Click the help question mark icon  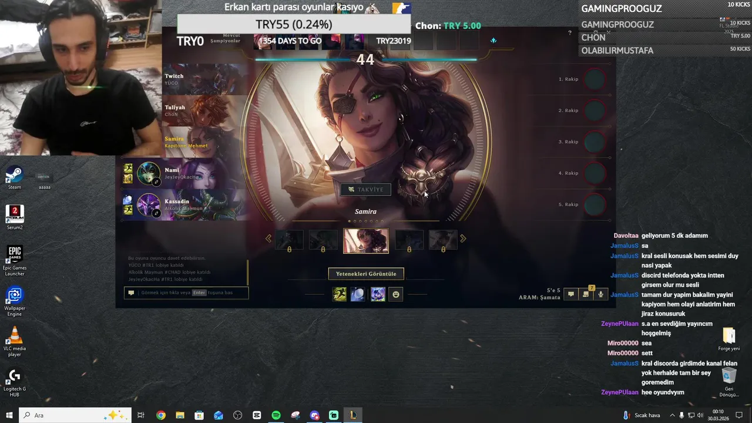click(570, 33)
